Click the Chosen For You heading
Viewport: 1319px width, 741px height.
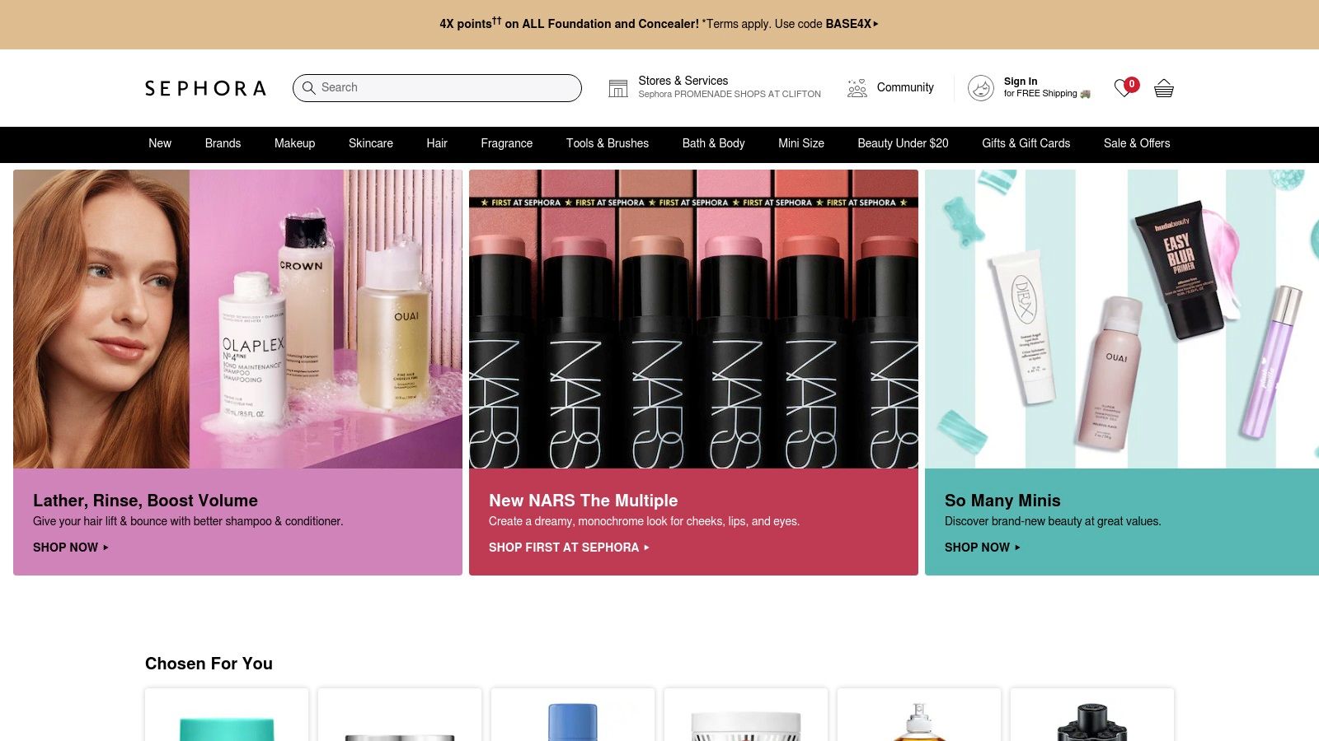click(x=209, y=664)
